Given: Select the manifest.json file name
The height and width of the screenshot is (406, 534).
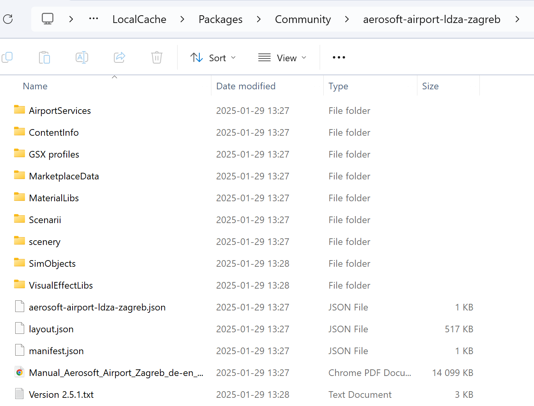Looking at the screenshot, I should (56, 351).
